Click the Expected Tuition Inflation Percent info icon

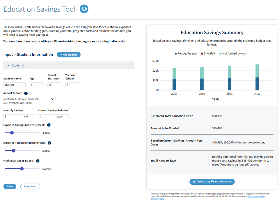(x=49, y=143)
